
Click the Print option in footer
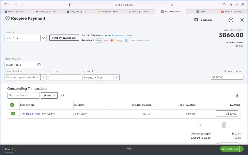129,148
